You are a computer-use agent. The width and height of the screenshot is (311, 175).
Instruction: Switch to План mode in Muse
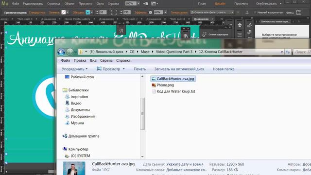coord(202,3)
